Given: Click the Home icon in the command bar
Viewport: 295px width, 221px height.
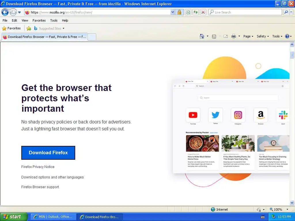Looking at the screenshot, I should (202, 36).
